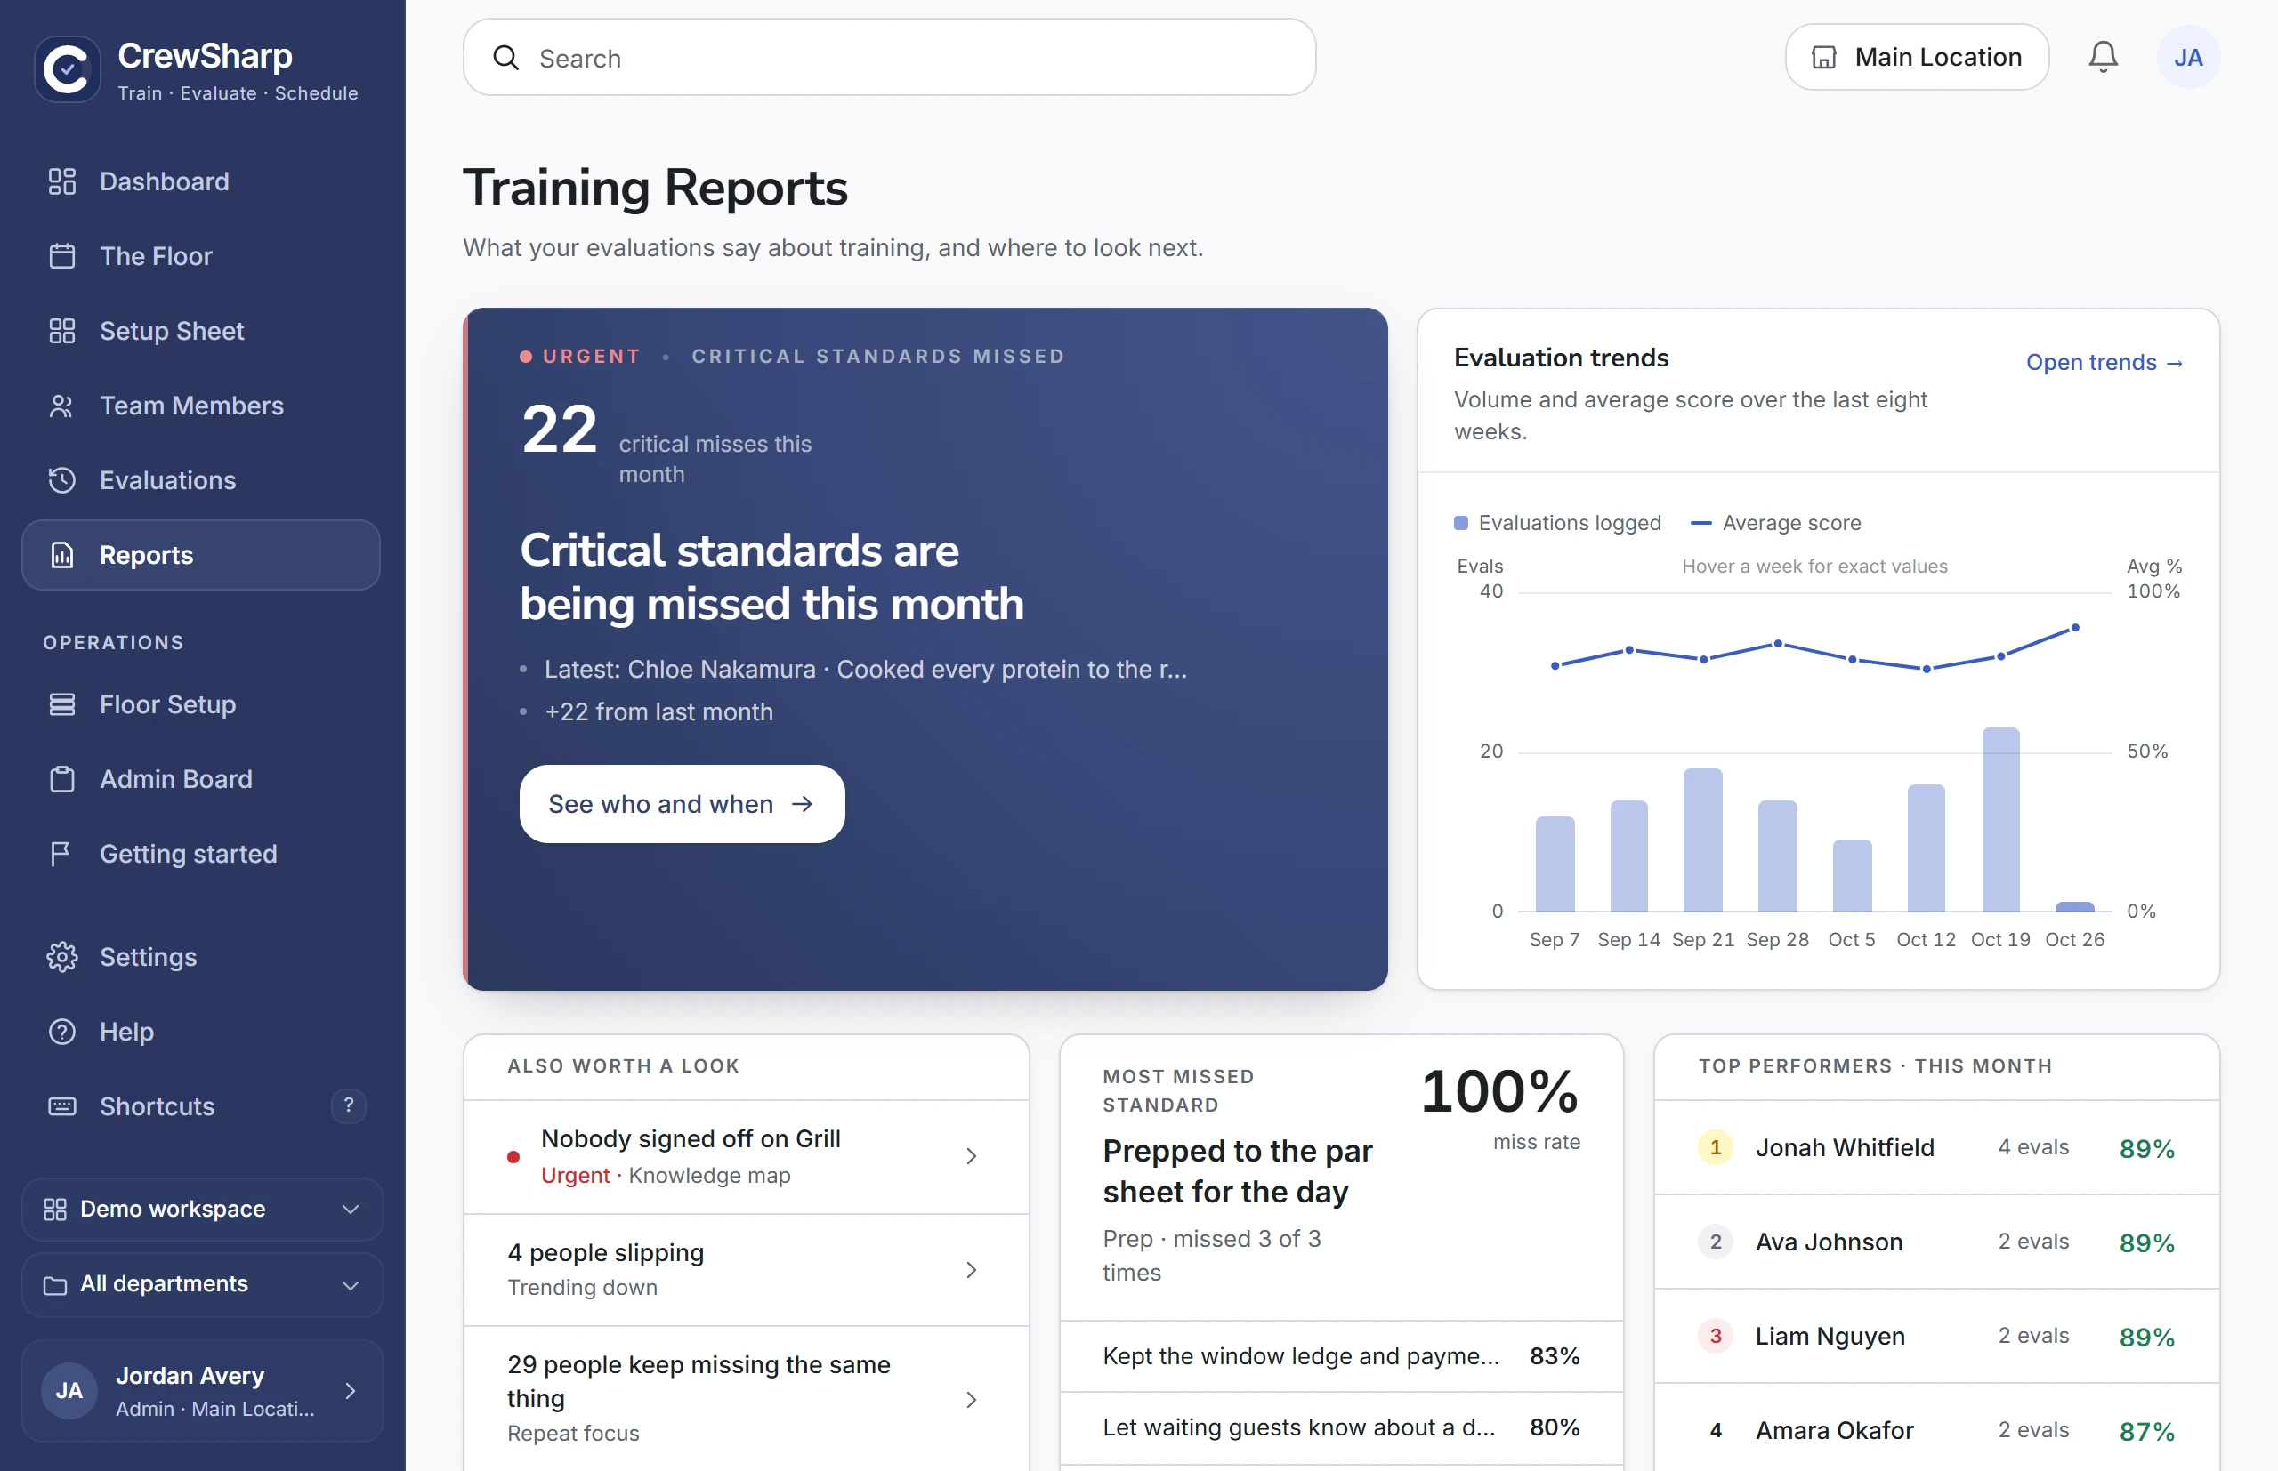Click The Floor calendar icon
Screen dimensions: 2278x1471
(62, 256)
